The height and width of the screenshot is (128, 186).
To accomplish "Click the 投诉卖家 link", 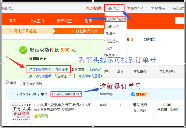I will coord(140,110).
